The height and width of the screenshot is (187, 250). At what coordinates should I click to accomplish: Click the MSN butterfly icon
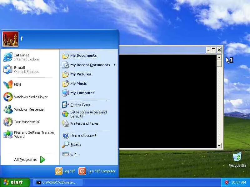[8, 84]
